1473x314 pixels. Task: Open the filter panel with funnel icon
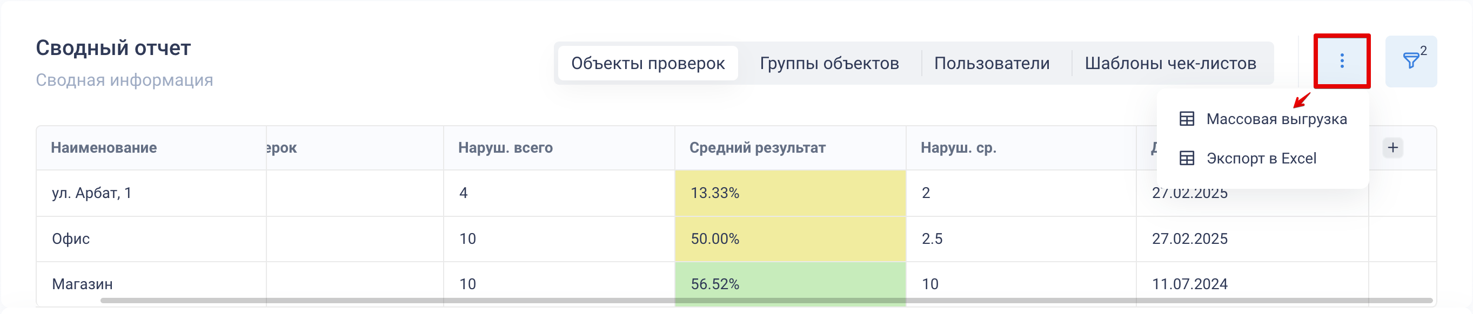[x=1411, y=61]
